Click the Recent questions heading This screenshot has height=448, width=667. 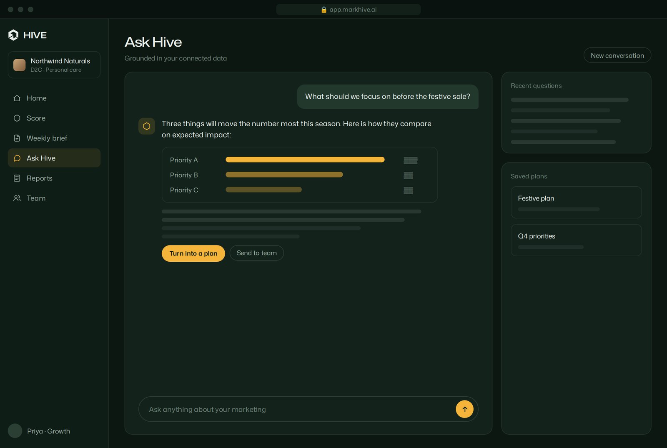click(536, 86)
